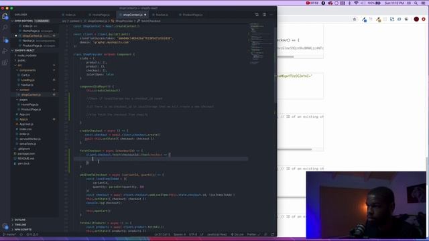The width and height of the screenshot is (429, 241).
Task: Open App.test.js in the explorer tree
Action: (x=26, y=125)
